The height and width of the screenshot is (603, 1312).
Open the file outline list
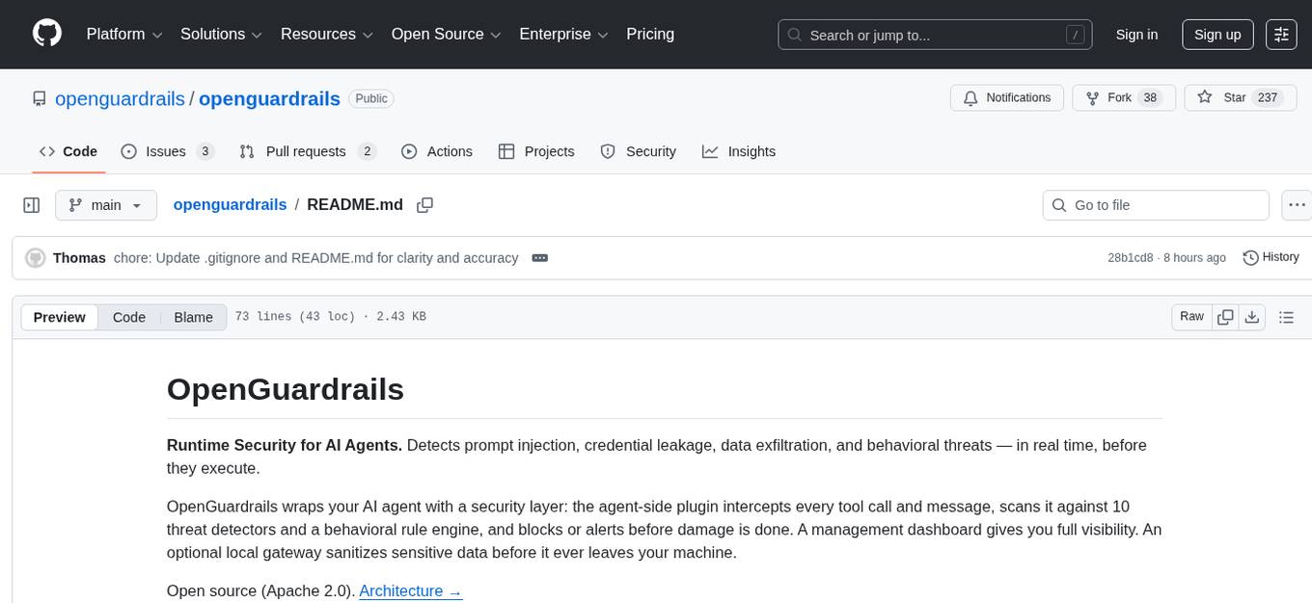coord(1287,316)
